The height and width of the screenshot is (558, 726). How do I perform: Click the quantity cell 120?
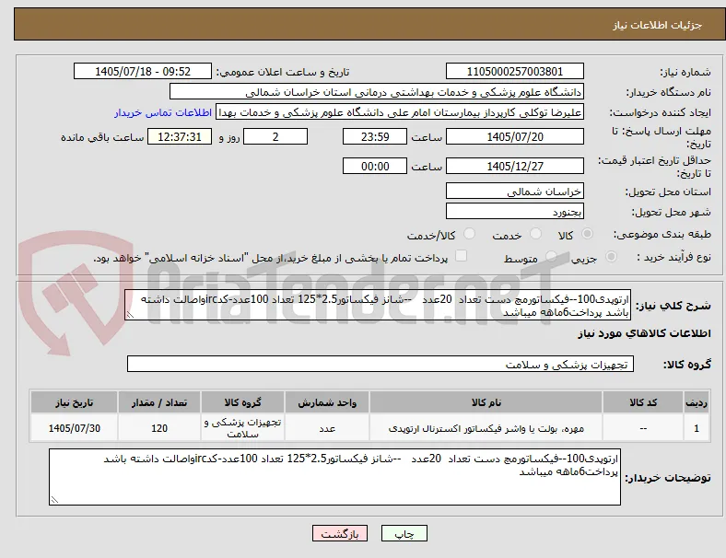pos(159,428)
